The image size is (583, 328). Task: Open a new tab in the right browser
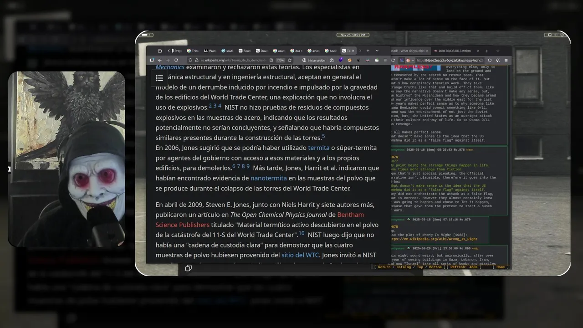486,51
